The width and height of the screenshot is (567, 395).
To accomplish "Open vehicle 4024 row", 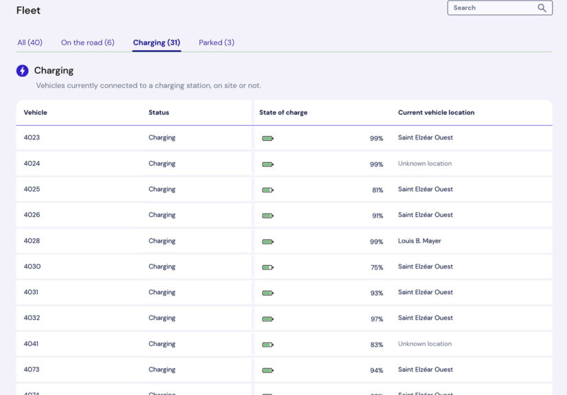I will click(32, 163).
